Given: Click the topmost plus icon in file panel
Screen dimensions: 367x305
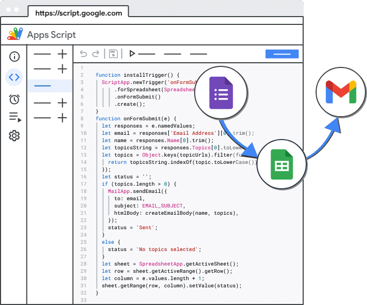Looking at the screenshot, I should [x=62, y=54].
